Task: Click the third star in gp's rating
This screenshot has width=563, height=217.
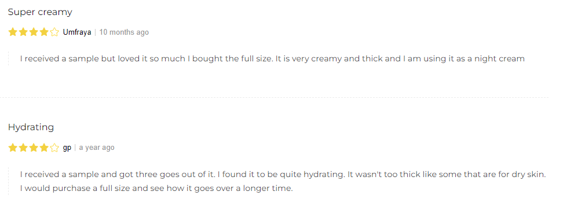Action: (x=34, y=148)
